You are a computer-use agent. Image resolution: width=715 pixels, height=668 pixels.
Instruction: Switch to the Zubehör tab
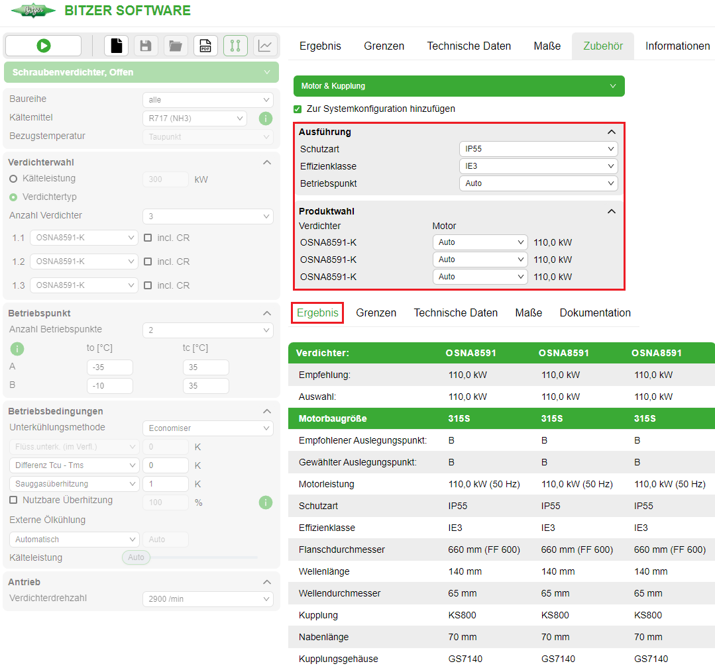602,46
